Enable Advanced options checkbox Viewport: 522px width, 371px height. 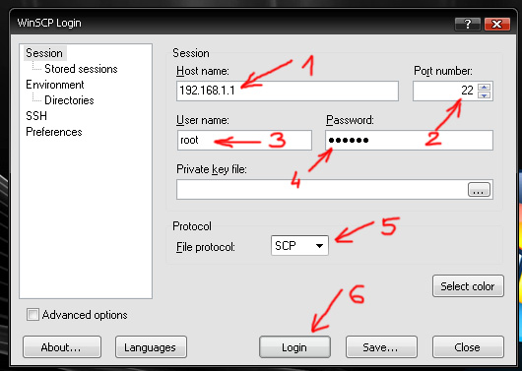click(33, 315)
